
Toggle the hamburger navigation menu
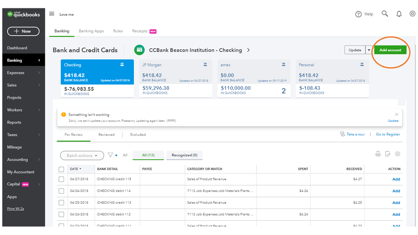(x=52, y=14)
